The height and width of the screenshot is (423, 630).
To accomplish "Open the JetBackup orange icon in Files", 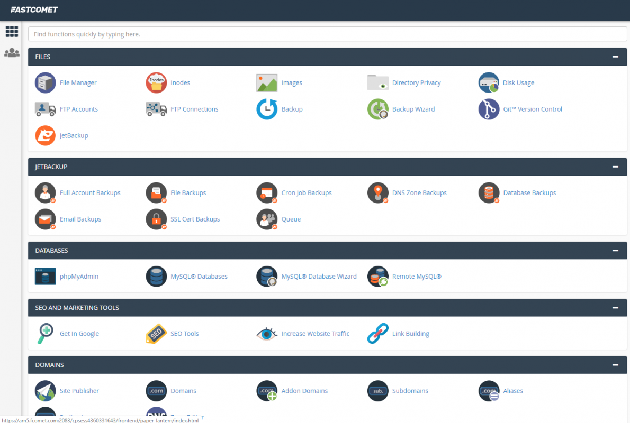I will 45,136.
